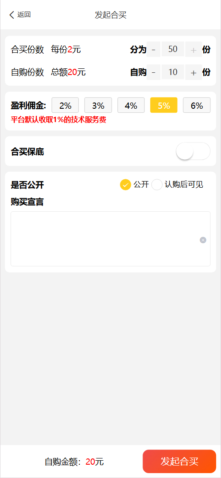Click the 发起合买 submit button
The image size is (221, 478).
point(179,461)
